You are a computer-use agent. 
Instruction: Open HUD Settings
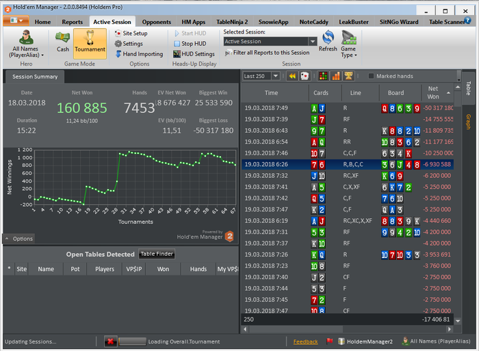194,54
